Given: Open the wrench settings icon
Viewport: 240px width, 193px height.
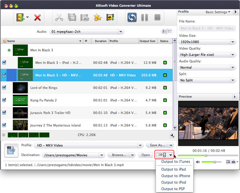Looking at the screenshot, I should click(x=172, y=136).
